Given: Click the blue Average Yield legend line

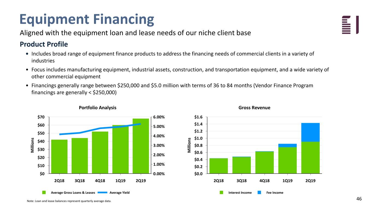Looking at the screenshot, I should (102, 193).
